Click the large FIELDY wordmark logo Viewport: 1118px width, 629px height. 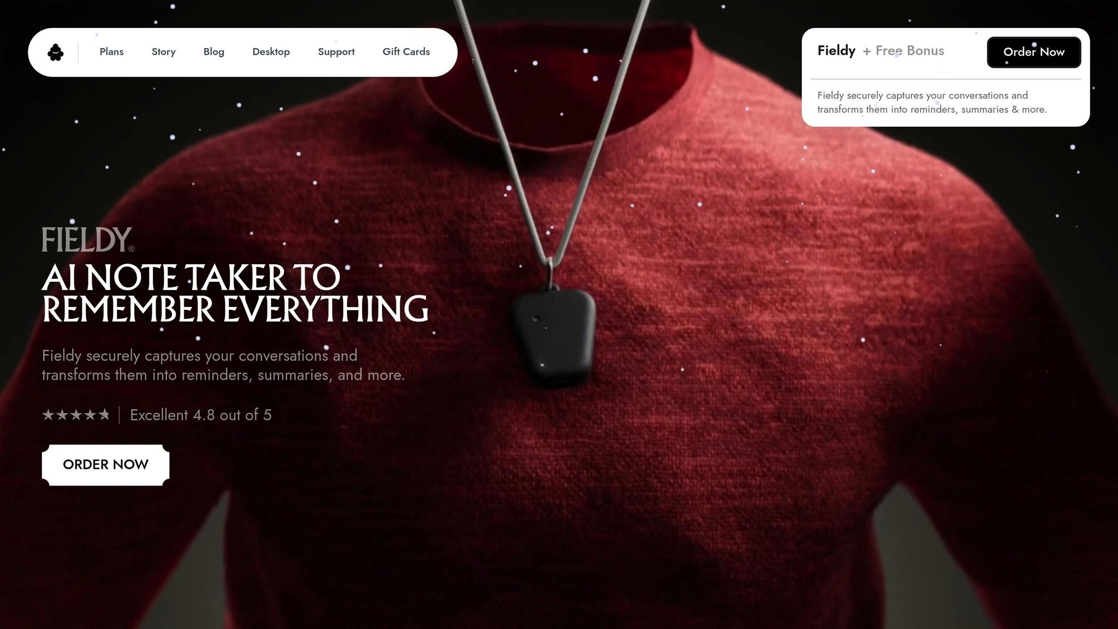87,240
